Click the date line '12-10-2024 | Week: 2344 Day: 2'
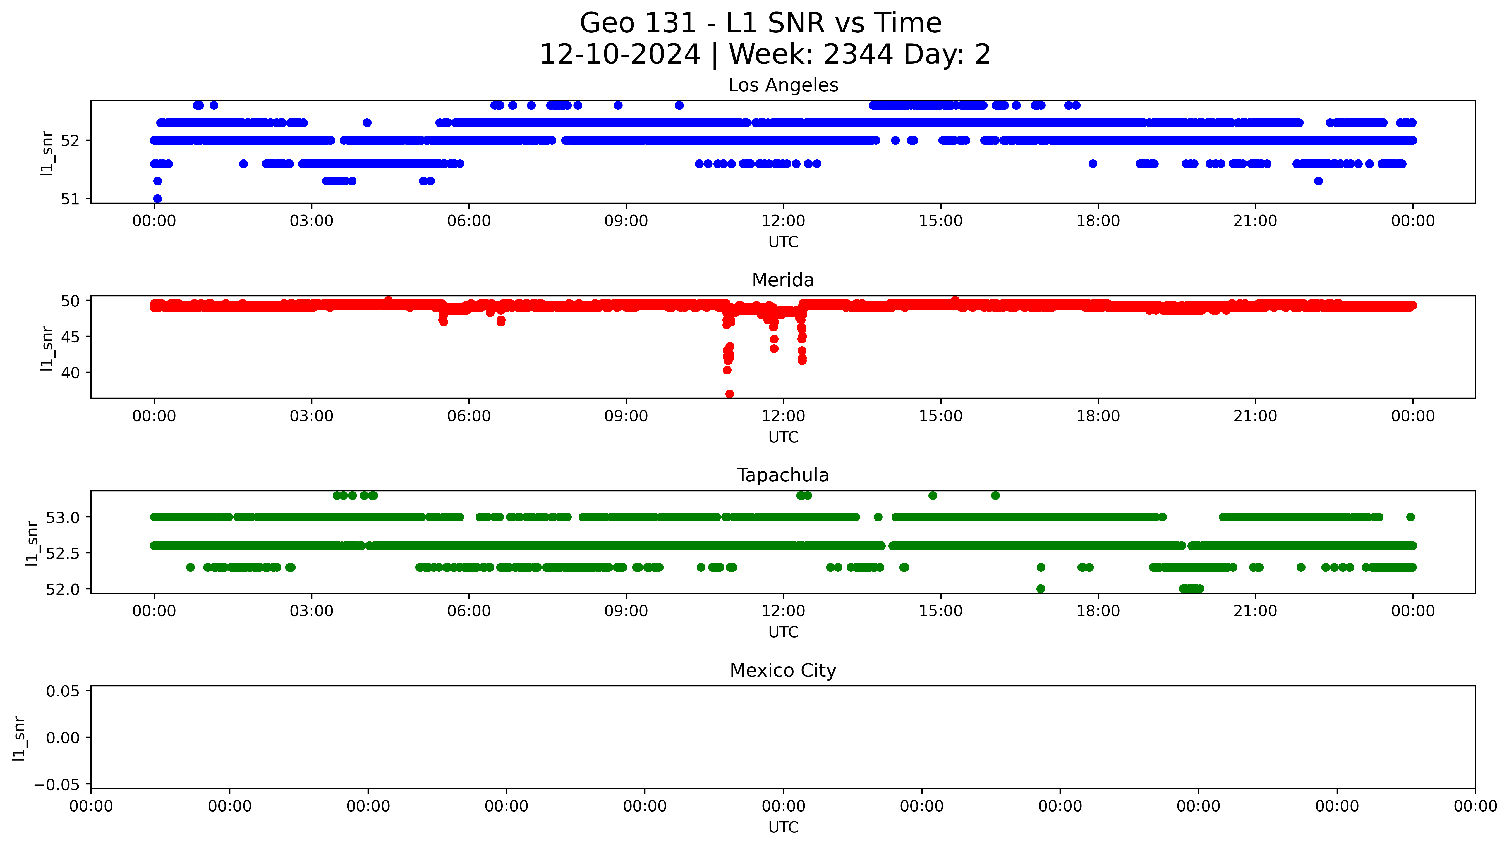 [765, 54]
